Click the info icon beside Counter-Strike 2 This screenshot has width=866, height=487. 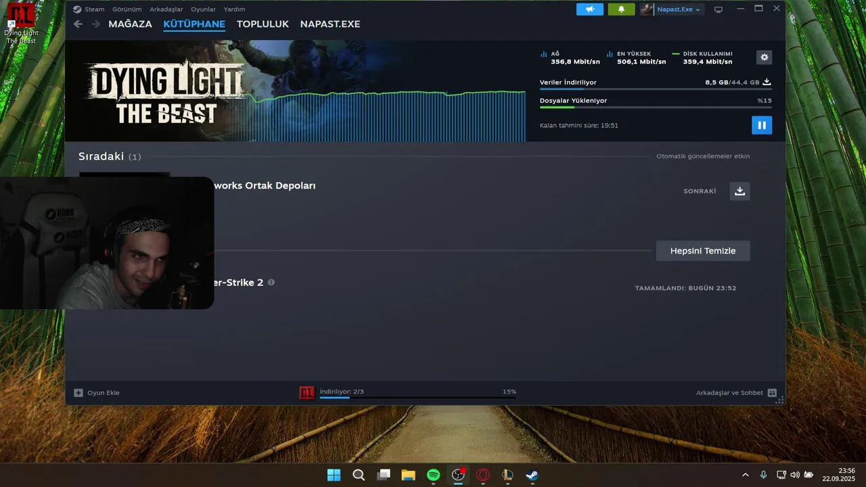click(271, 282)
